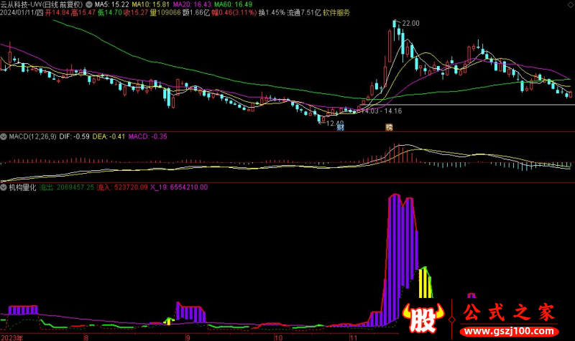
Task: Click the 流出: 2069457.25 value
Action: 66,187
